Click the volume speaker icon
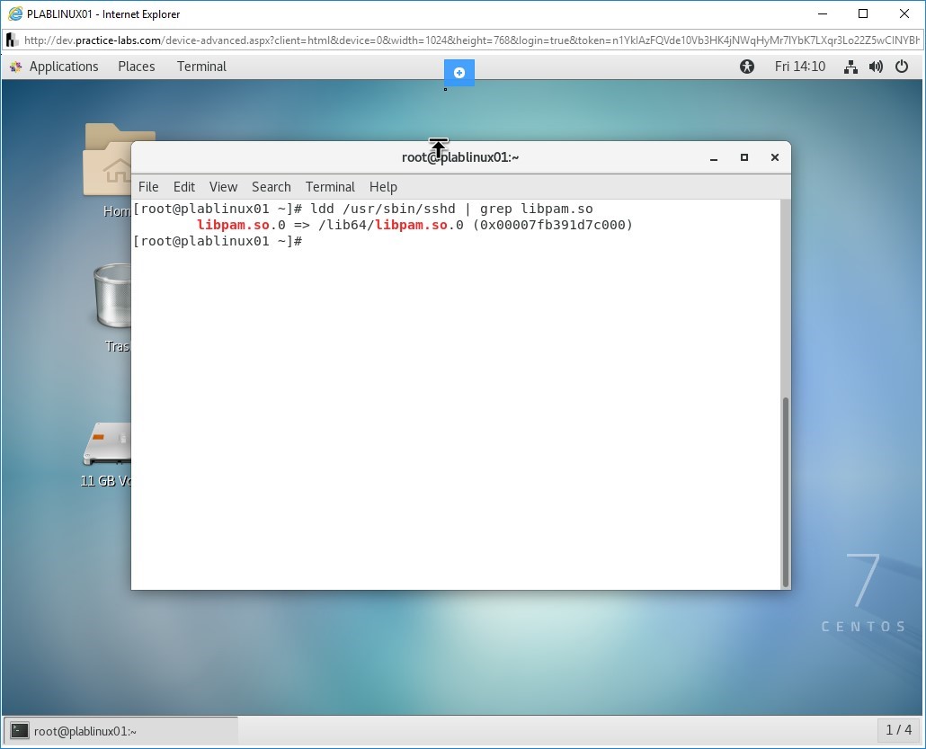The height and width of the screenshot is (749, 926). coord(876,67)
